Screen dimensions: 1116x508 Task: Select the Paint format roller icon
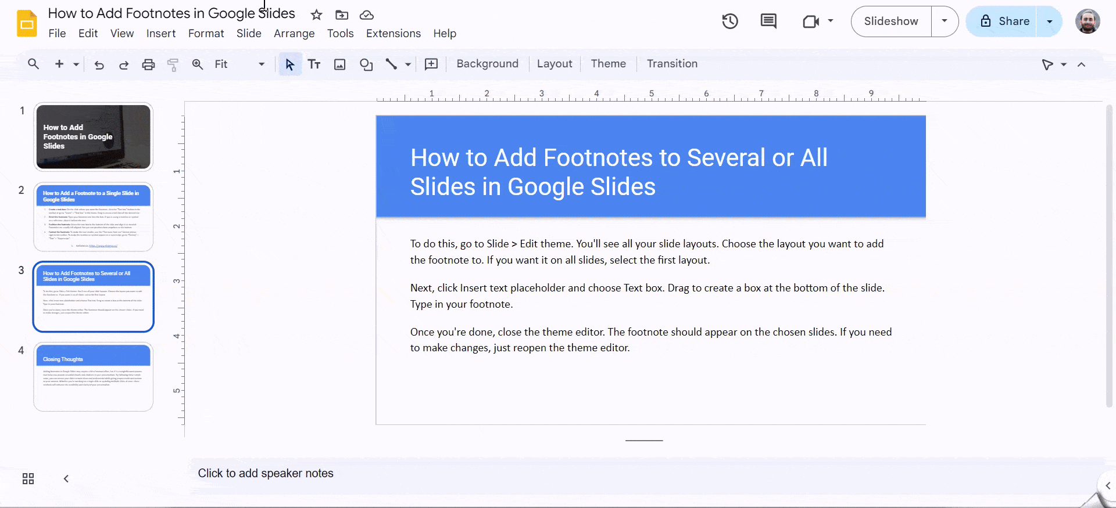click(x=173, y=64)
